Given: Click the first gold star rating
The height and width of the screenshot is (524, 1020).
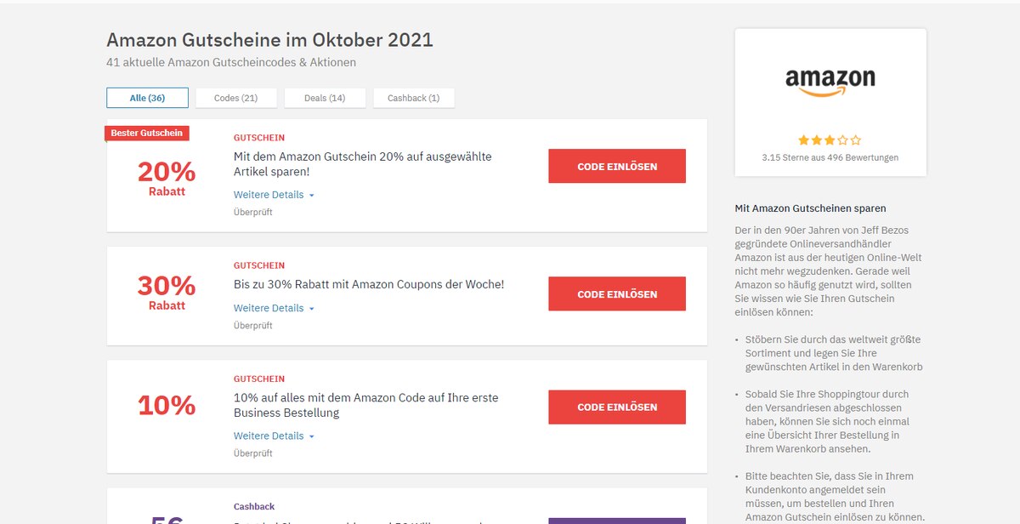Looking at the screenshot, I should (x=803, y=140).
